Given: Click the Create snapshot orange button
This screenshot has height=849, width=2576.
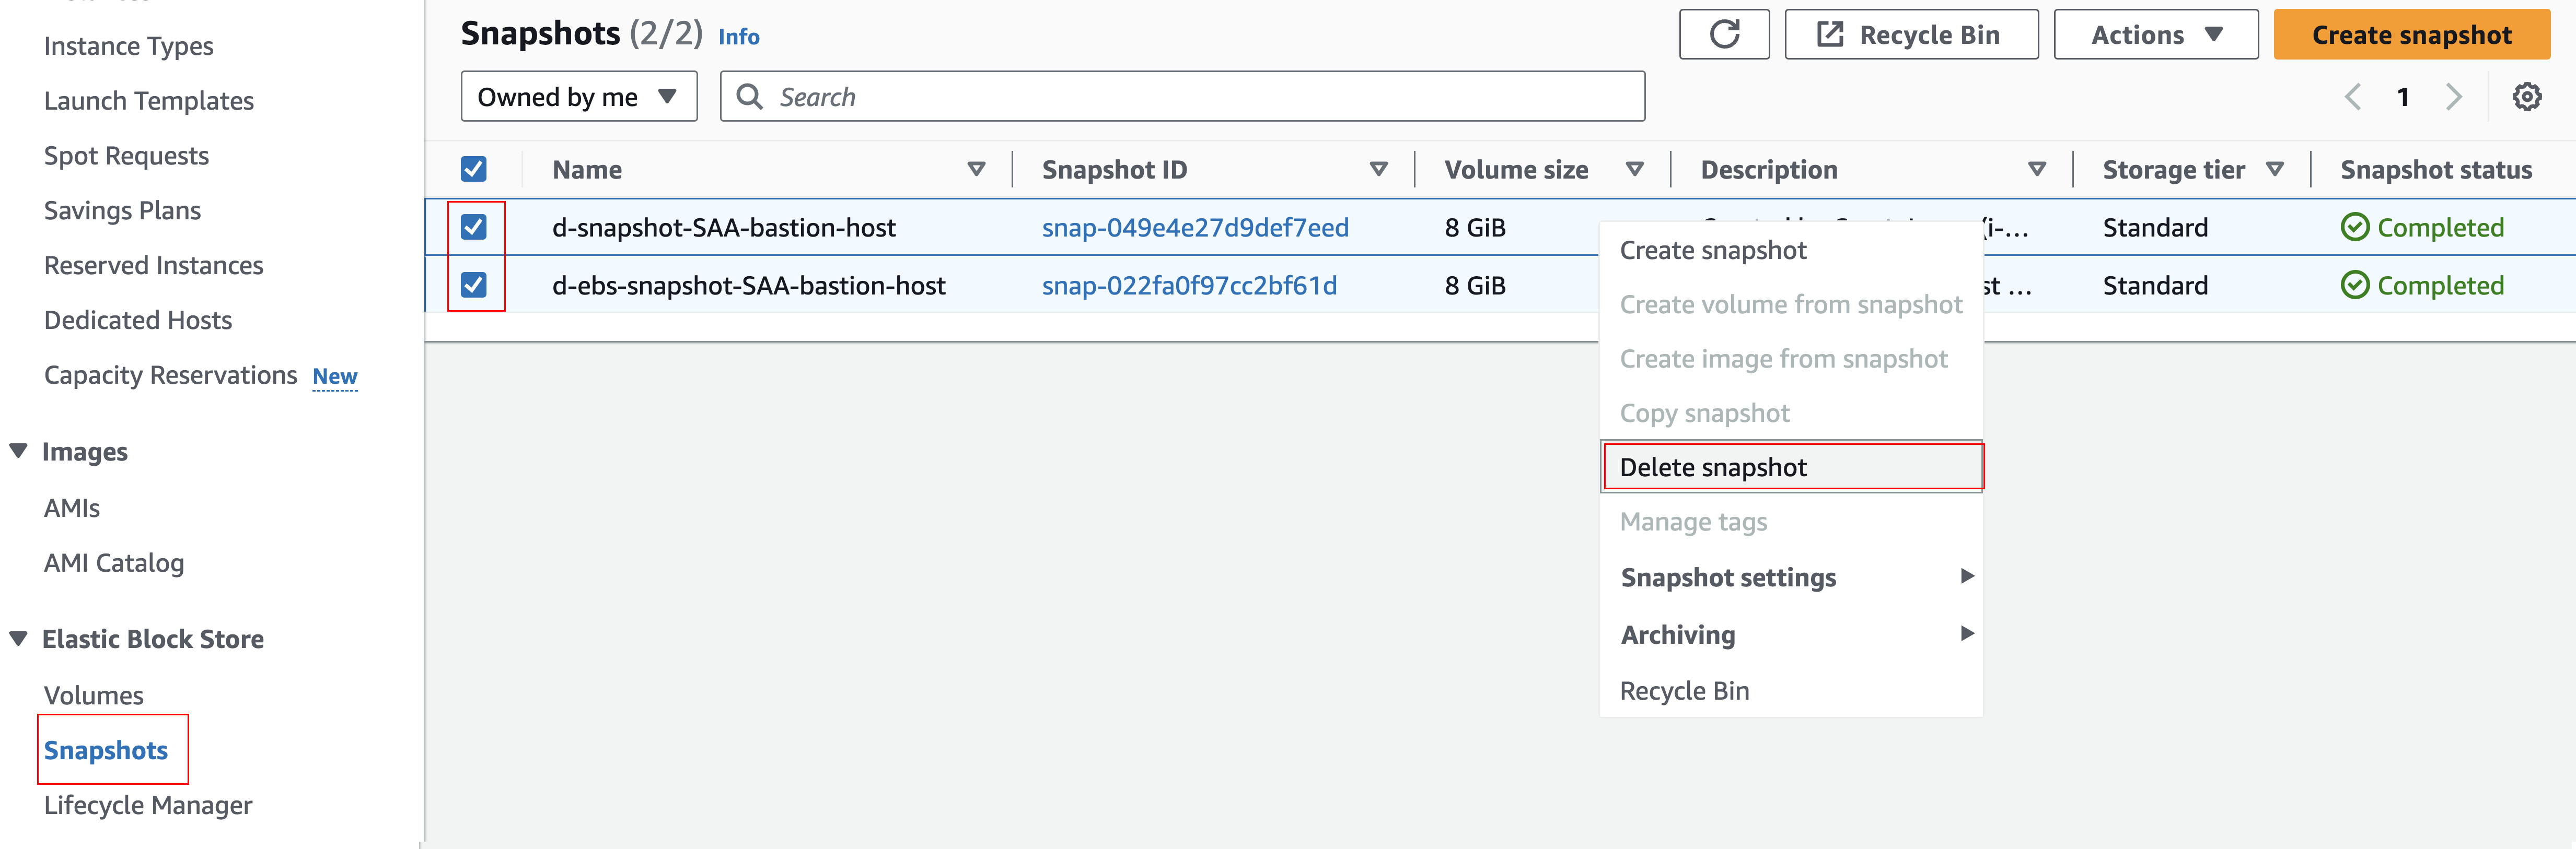Looking at the screenshot, I should pyautogui.click(x=2410, y=35).
